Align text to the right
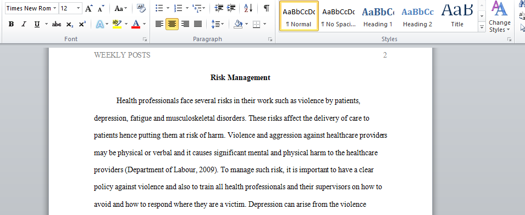 pos(185,24)
